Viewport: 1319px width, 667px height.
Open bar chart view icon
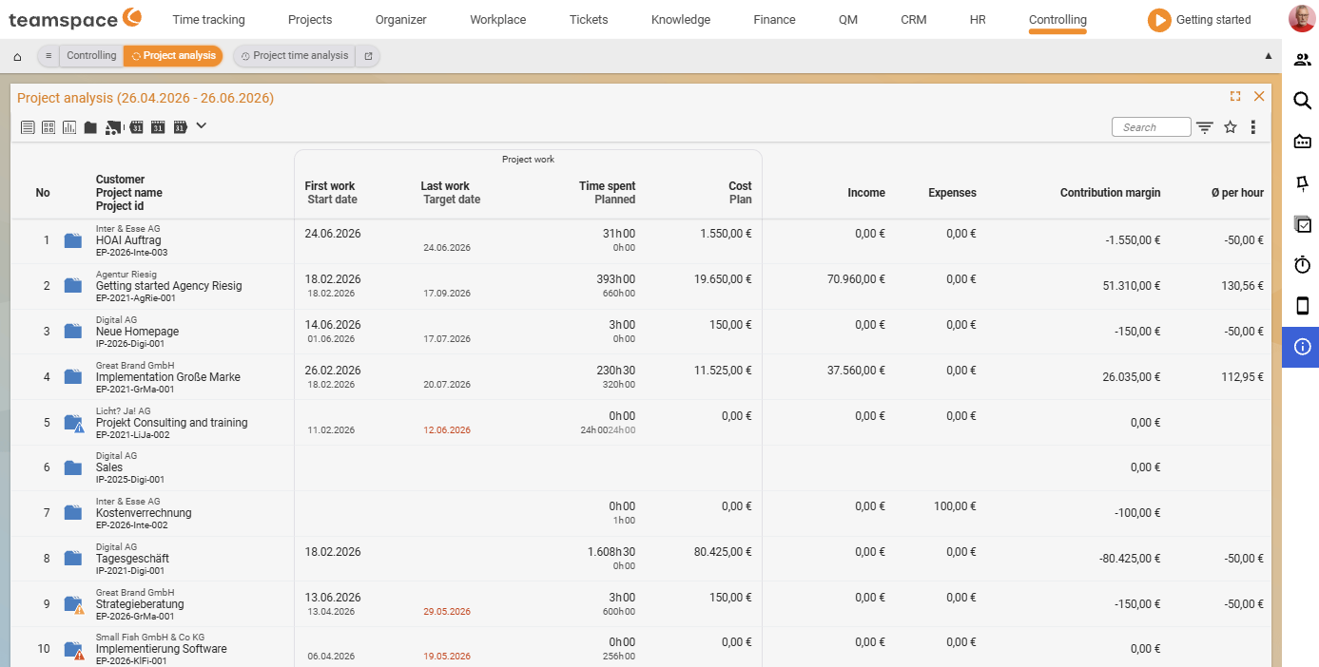point(69,127)
